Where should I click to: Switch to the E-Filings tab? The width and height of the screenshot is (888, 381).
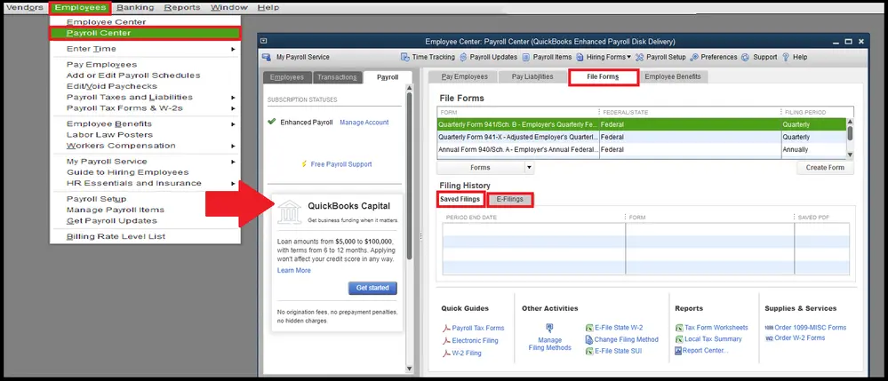point(509,200)
